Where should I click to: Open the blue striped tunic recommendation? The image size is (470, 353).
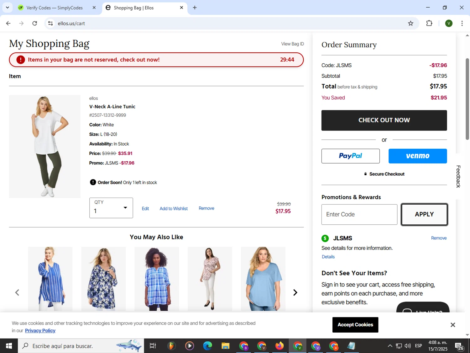[x=50, y=279]
